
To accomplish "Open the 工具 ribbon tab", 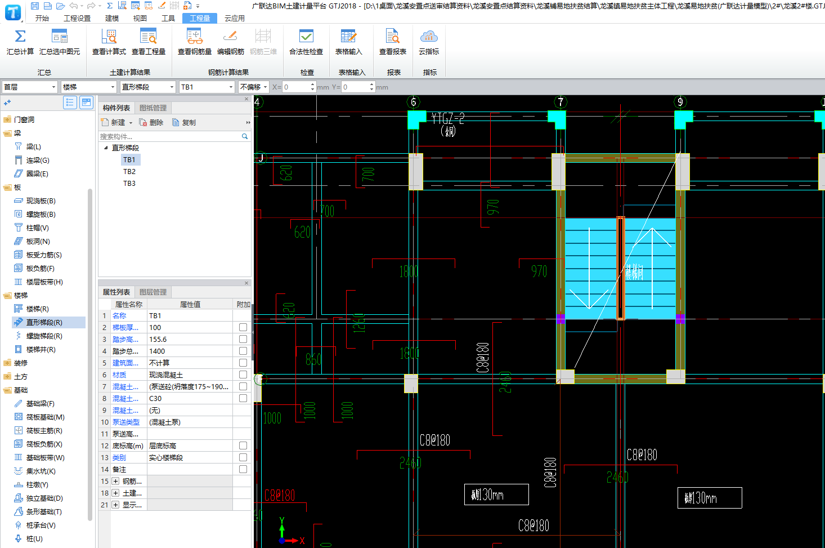I will click(168, 18).
